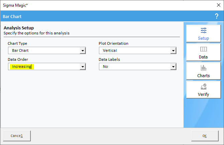Close the Sigma Magic dialog

tap(218, 5)
